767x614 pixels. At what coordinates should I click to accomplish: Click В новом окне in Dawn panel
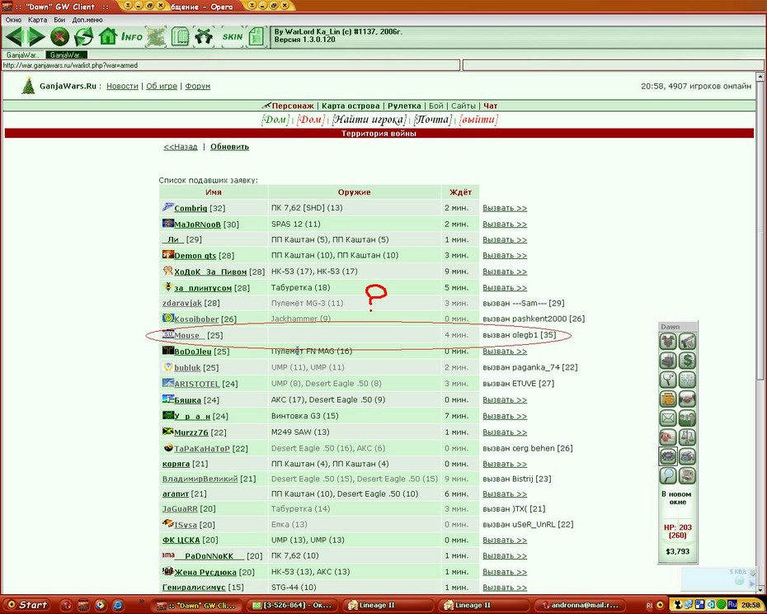[677, 498]
